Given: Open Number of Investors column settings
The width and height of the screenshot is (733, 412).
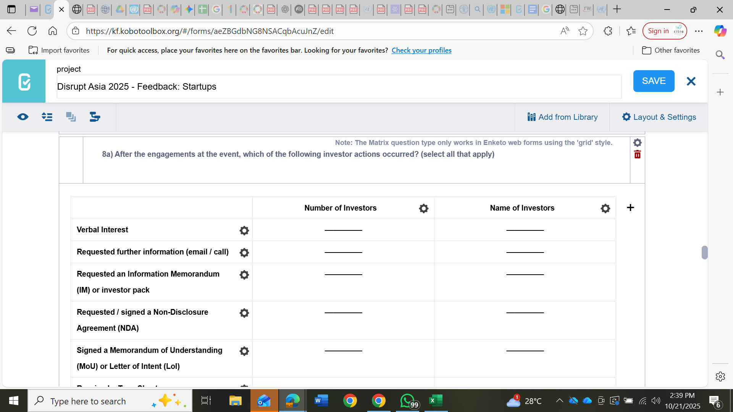Looking at the screenshot, I should click(423, 208).
